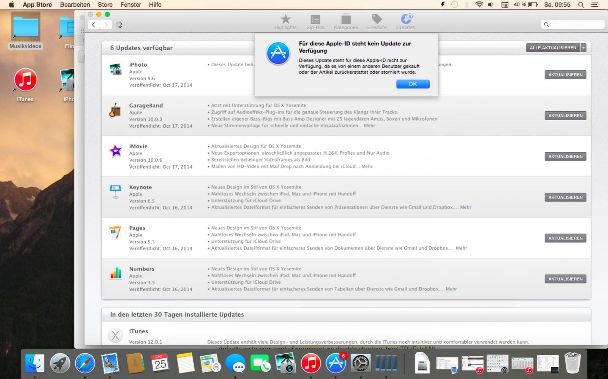Image resolution: width=608 pixels, height=379 pixels.
Task: Click the Pages document icon
Action: click(x=115, y=232)
